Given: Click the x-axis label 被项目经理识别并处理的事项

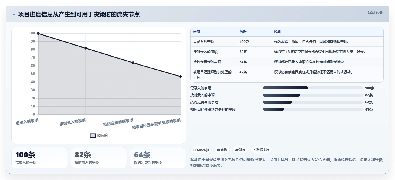Looking at the screenshot, I should tap(156, 124).
